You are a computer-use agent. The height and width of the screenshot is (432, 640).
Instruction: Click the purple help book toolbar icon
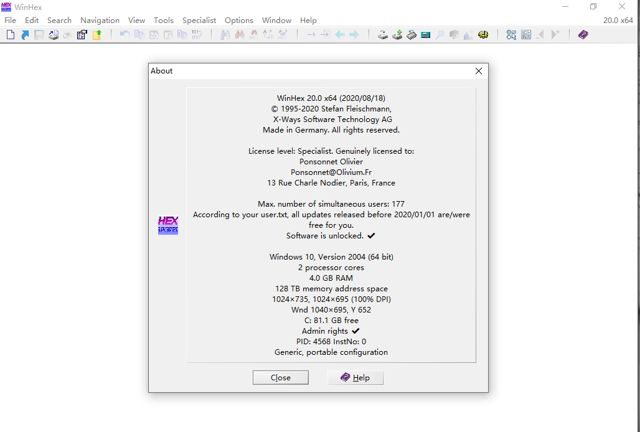point(583,35)
